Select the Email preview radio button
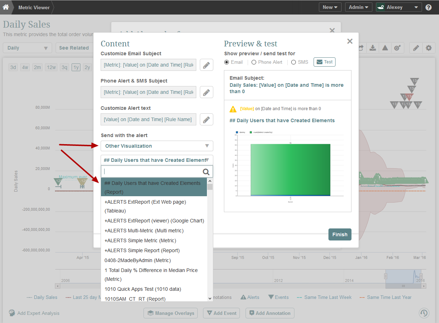 [227, 62]
